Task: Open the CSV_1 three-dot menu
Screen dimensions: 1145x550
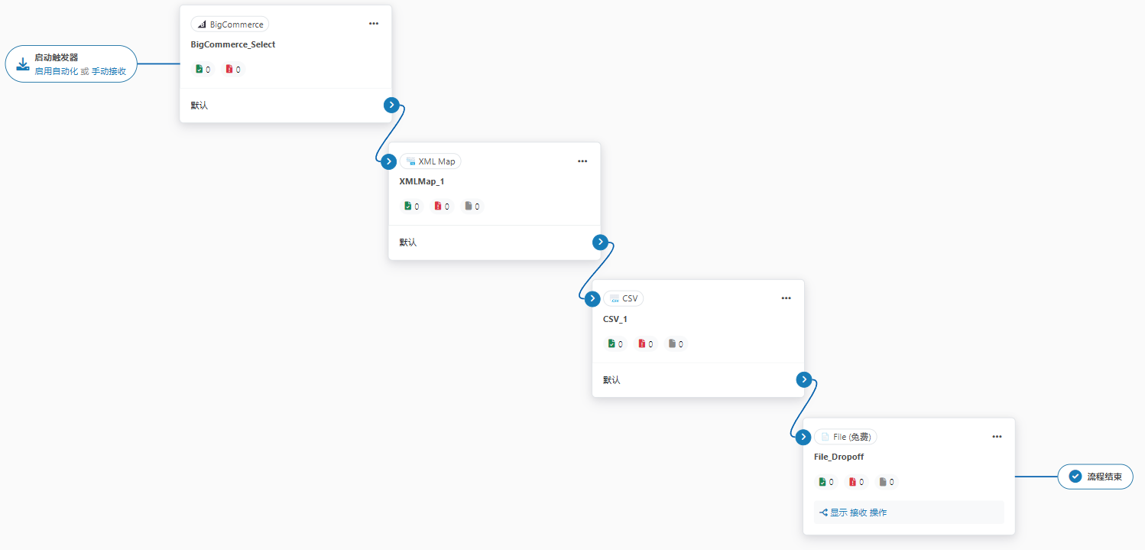Action: coord(786,298)
